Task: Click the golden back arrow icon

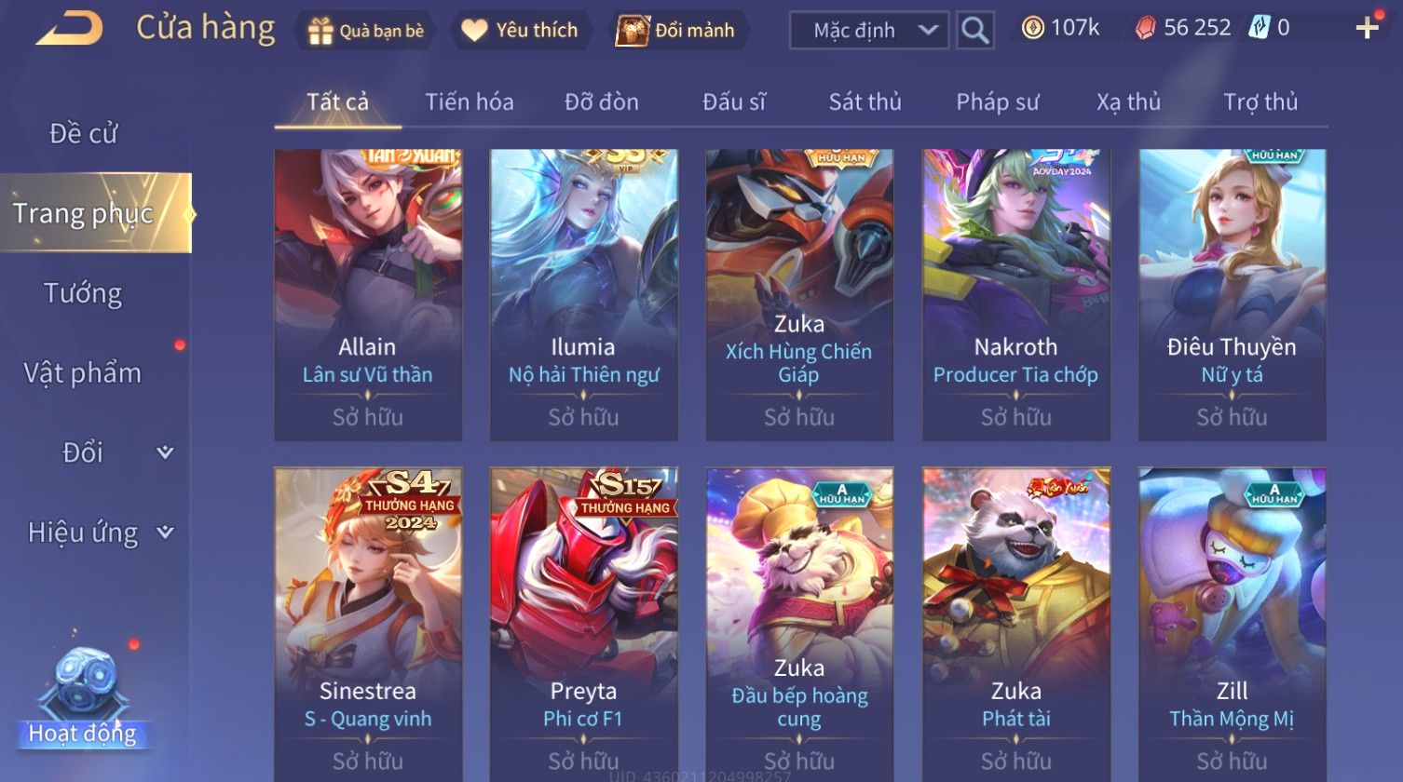Action: point(68,29)
